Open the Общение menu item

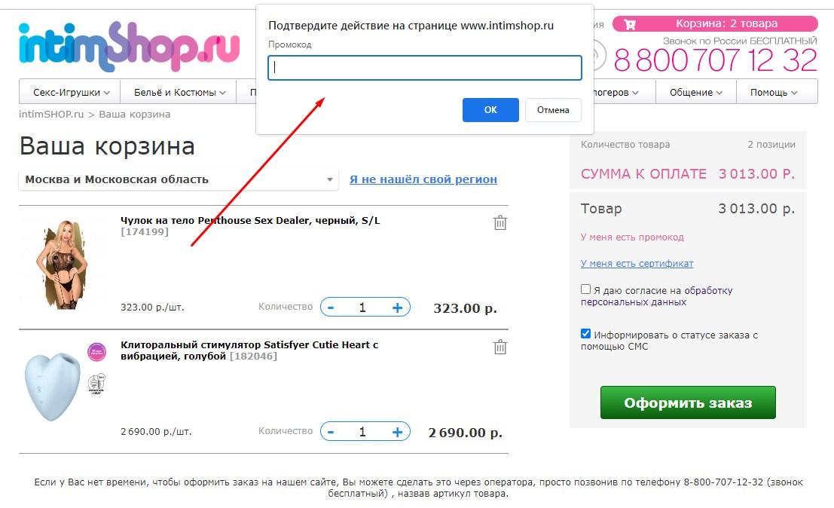click(x=695, y=92)
